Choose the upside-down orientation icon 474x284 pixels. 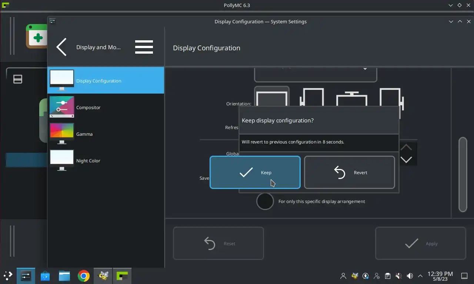pos(352,99)
